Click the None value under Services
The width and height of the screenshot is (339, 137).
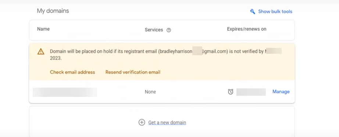(150, 92)
